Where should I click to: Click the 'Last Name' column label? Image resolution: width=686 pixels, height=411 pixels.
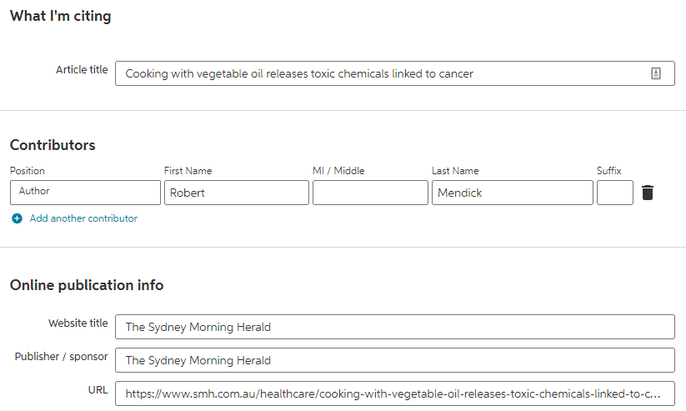455,171
